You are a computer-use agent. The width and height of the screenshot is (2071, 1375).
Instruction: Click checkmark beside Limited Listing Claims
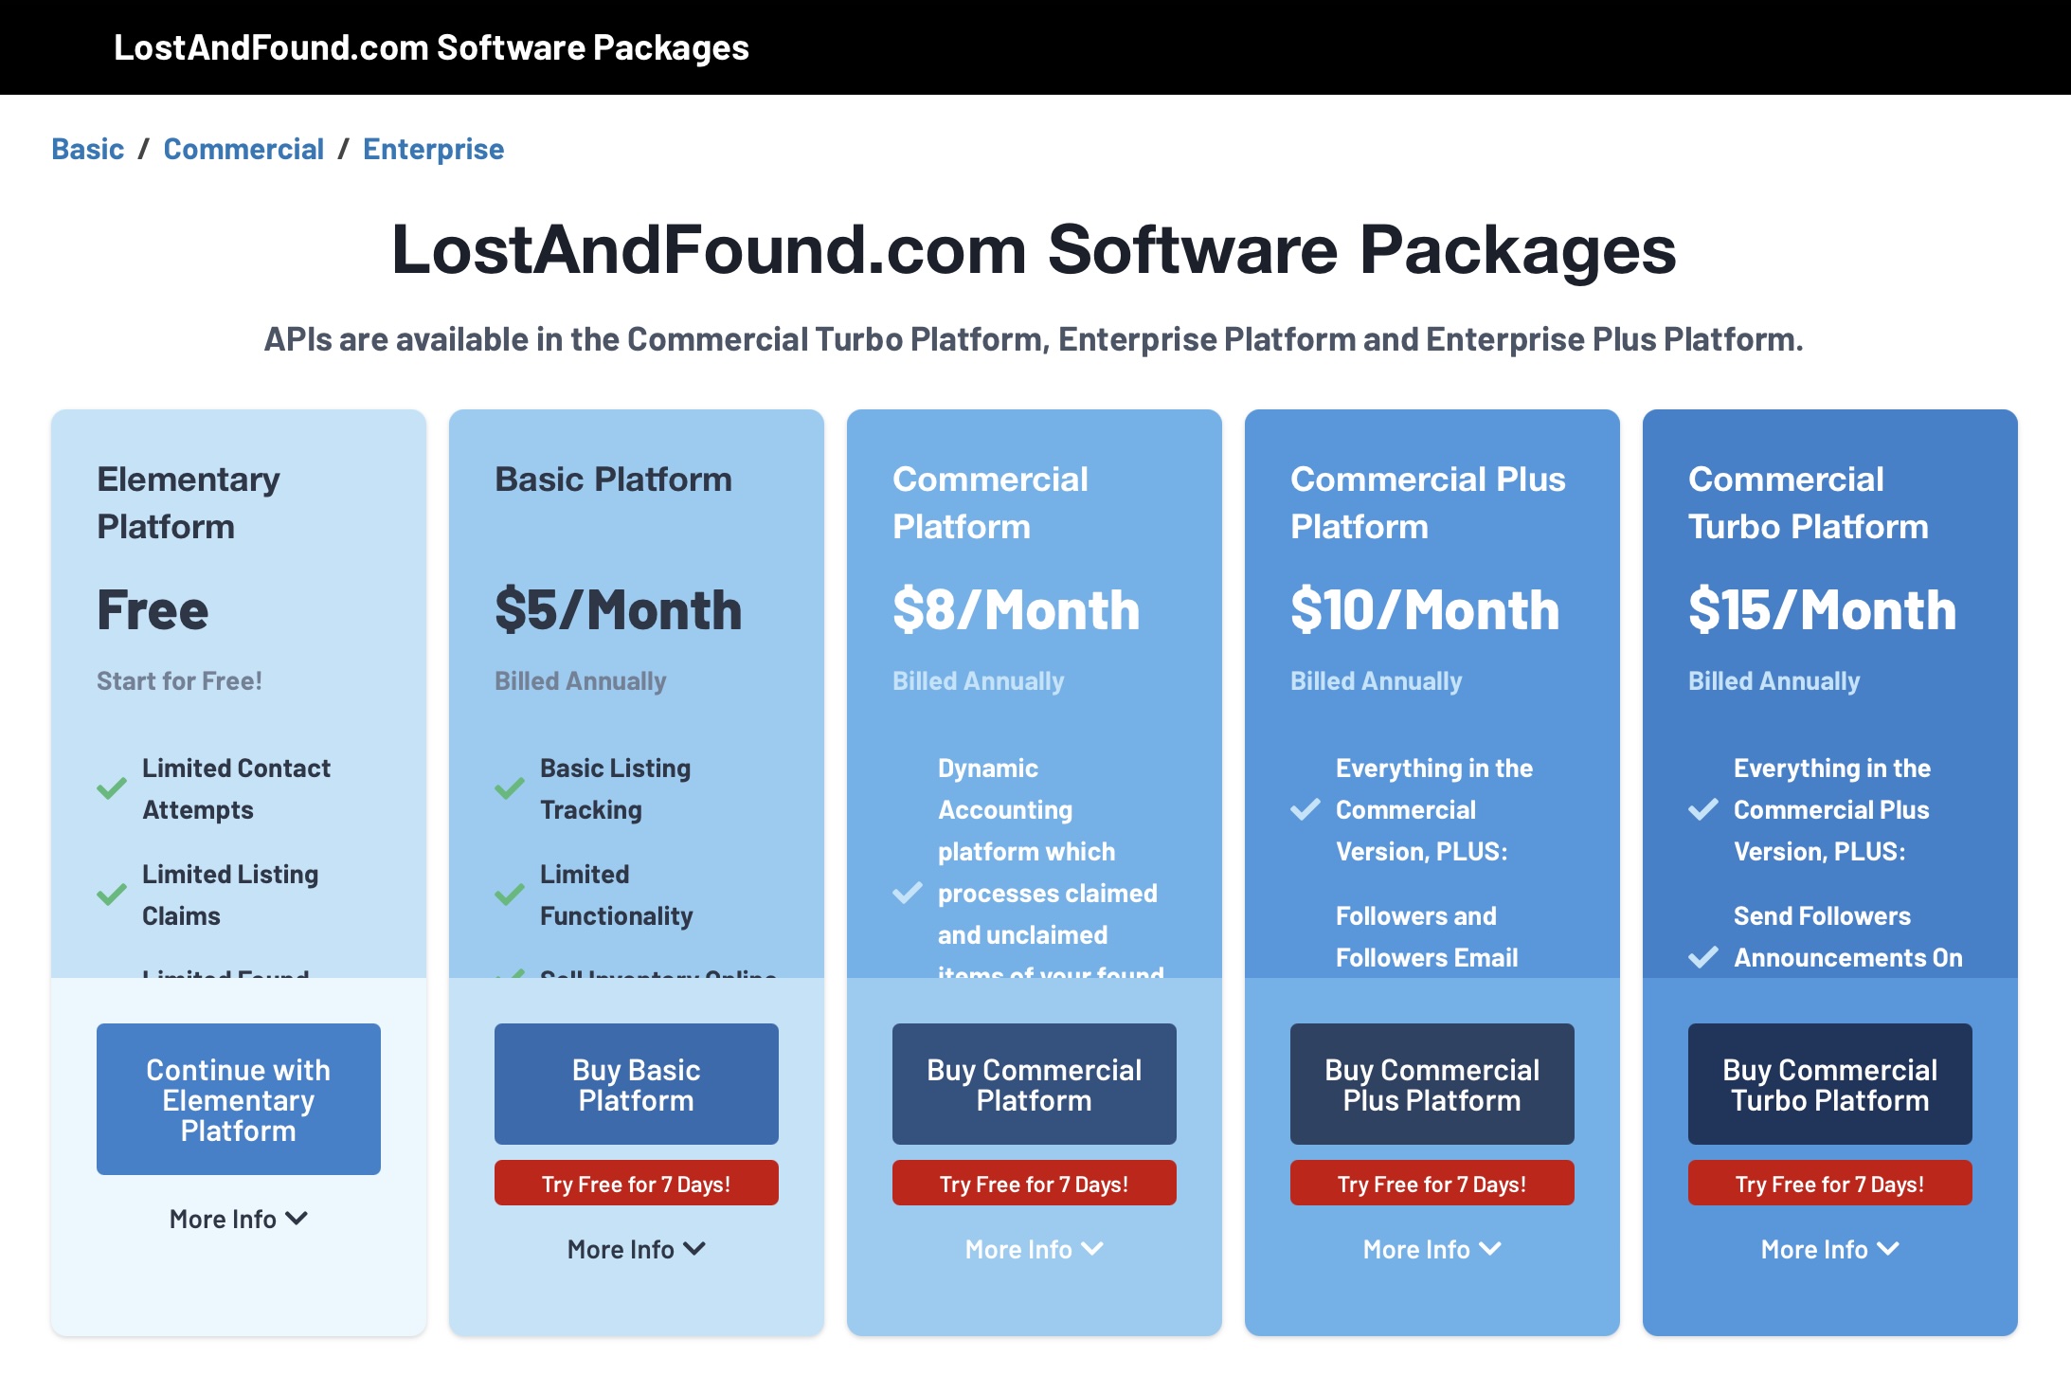tap(112, 895)
